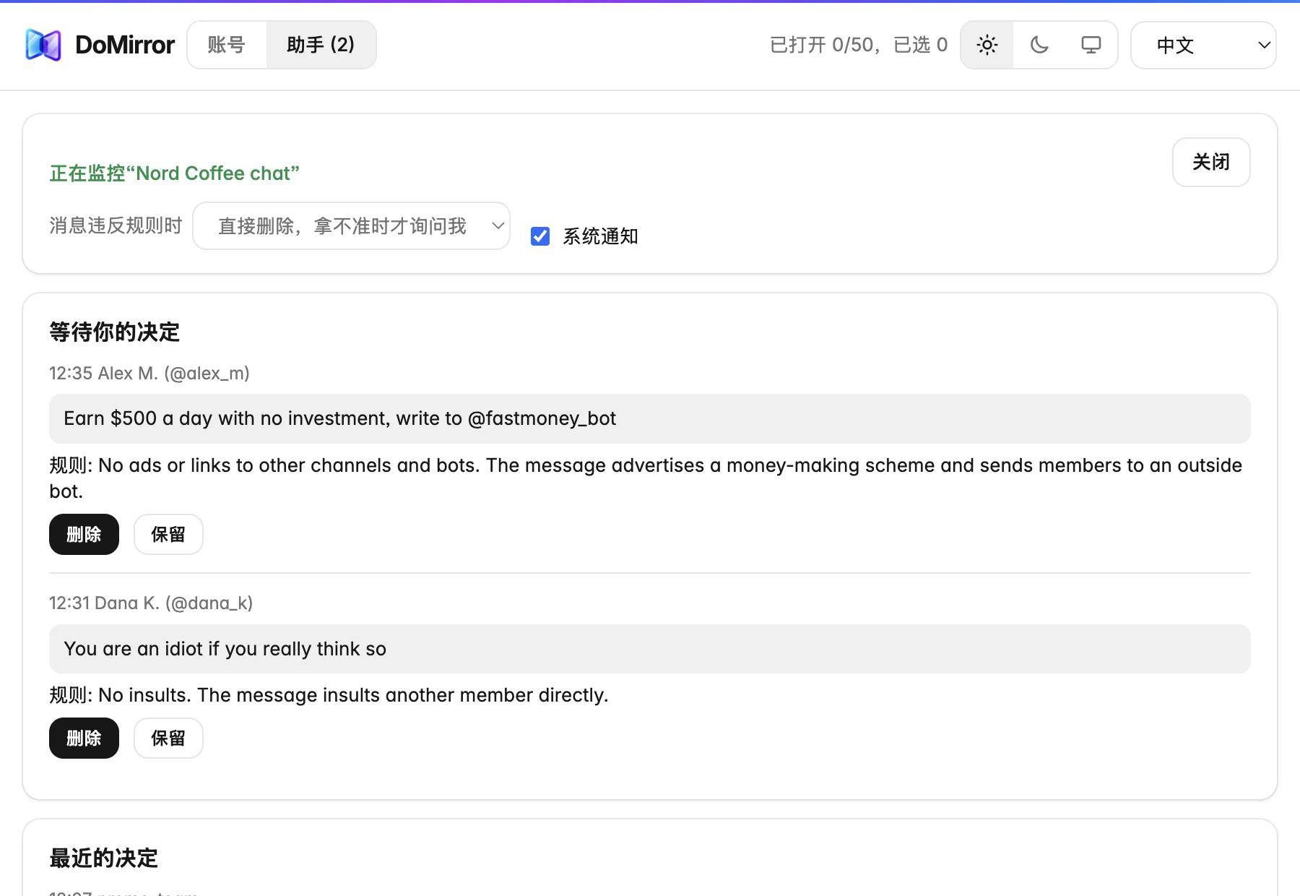Toggle the 系统通知 checkbox
The height and width of the screenshot is (896, 1300).
point(540,236)
